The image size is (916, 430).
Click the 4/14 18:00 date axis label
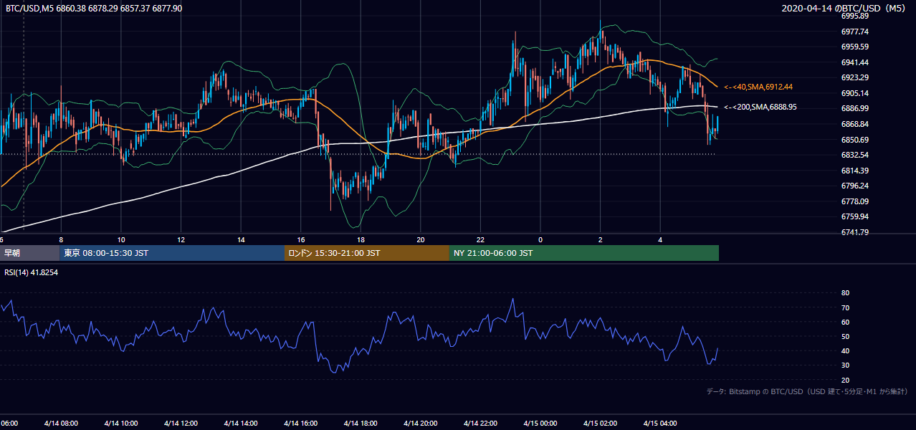click(361, 424)
